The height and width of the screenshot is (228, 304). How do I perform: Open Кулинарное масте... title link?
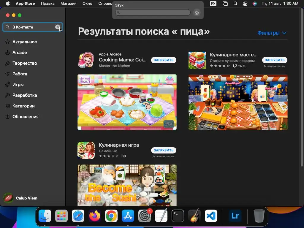(234, 55)
